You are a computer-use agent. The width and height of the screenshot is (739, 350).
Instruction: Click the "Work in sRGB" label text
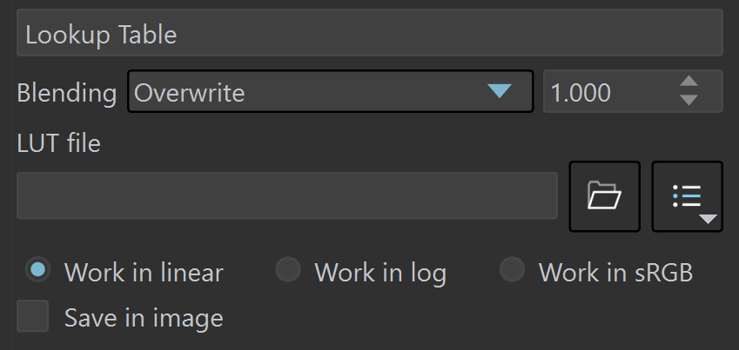coord(615,272)
